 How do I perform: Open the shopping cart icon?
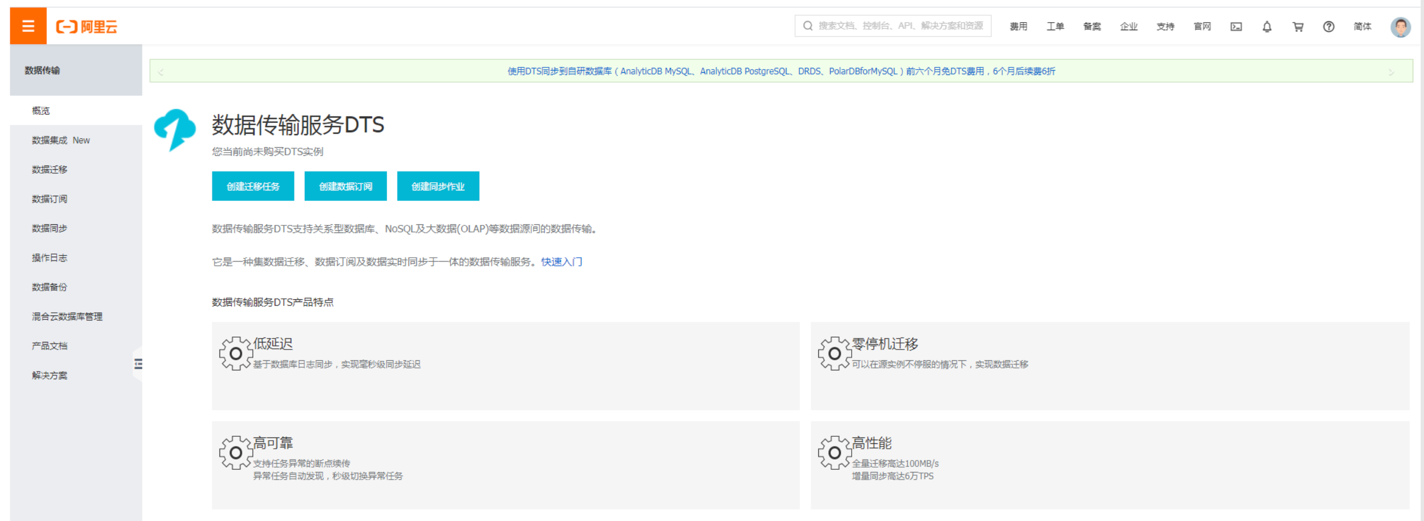tap(1298, 26)
